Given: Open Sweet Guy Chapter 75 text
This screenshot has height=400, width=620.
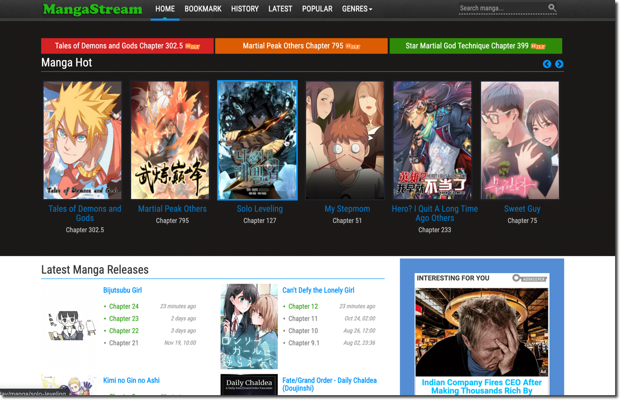Looking at the screenshot, I should [522, 220].
